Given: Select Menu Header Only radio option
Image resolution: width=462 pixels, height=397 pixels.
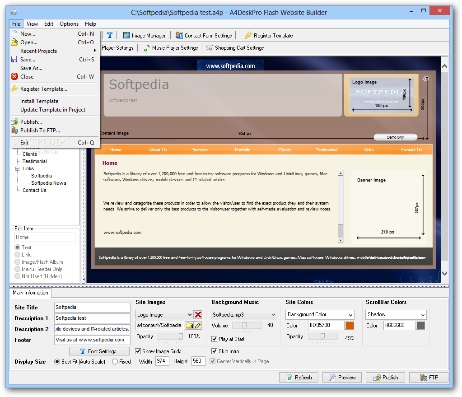Looking at the screenshot, I should 17,269.
